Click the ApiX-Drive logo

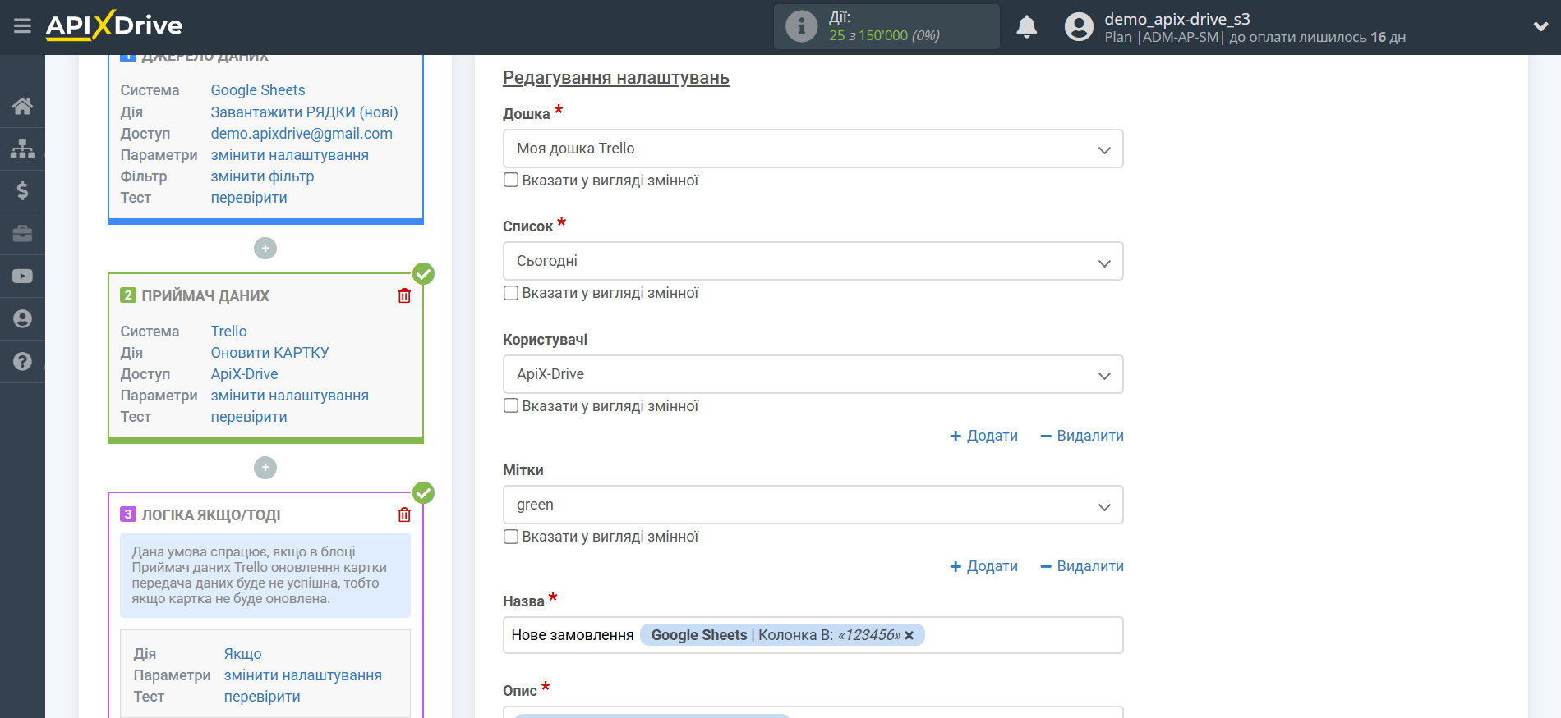click(114, 25)
